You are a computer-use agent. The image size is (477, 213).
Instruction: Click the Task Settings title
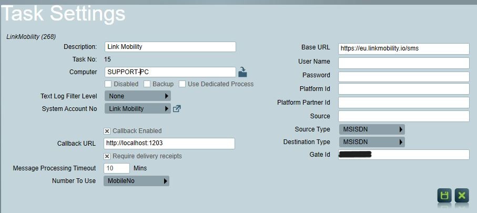tap(64, 13)
